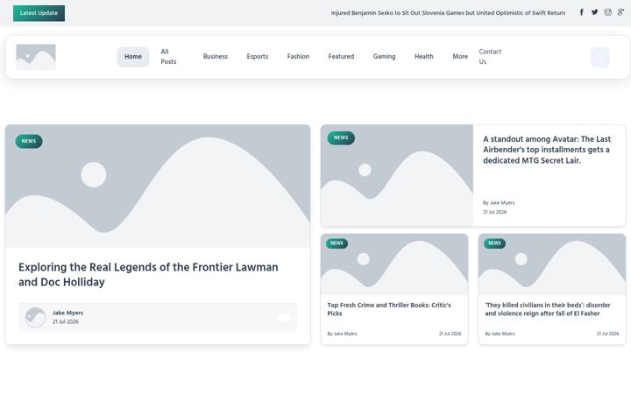Click date 21 Jul 2026 on Avatar post
Viewport: 631px width, 394px height.
pos(494,212)
